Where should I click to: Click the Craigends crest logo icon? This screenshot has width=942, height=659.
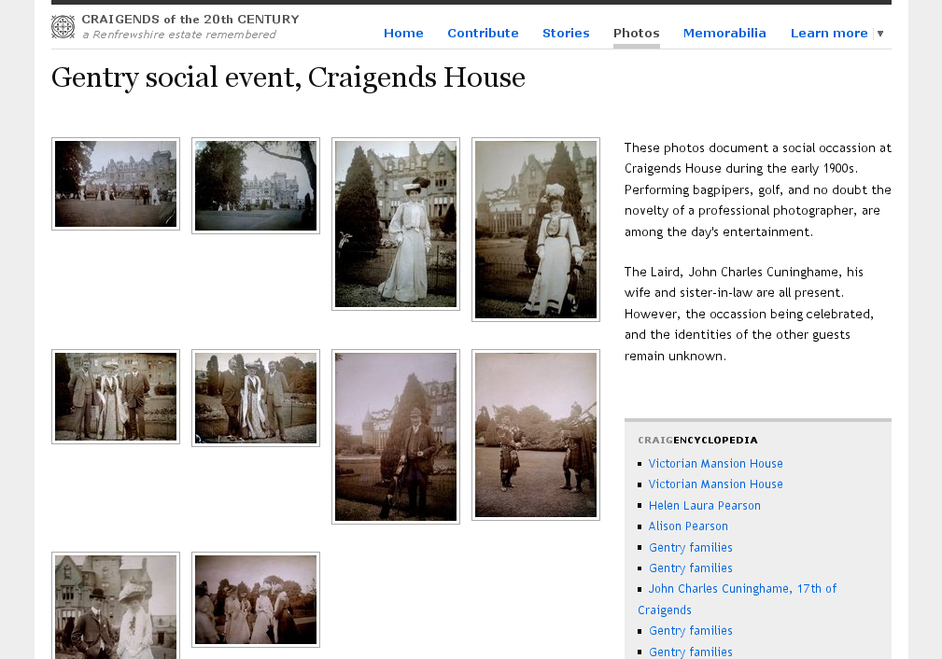(63, 27)
